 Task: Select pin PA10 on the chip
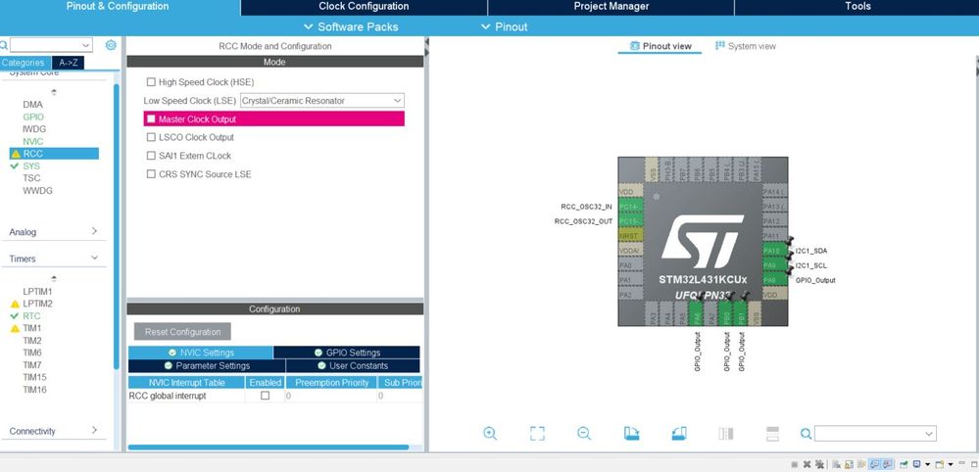point(775,251)
